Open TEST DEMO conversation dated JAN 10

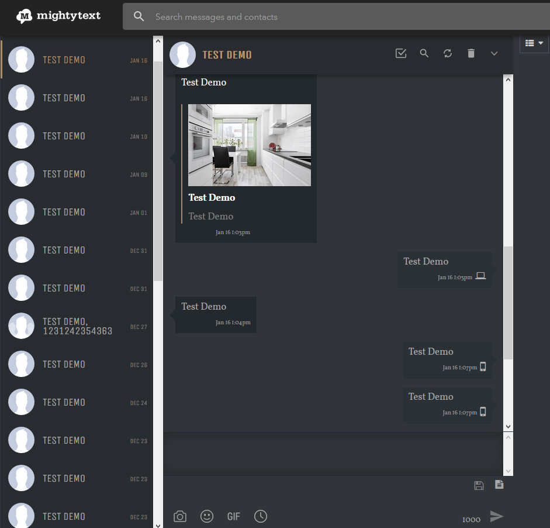coord(77,136)
